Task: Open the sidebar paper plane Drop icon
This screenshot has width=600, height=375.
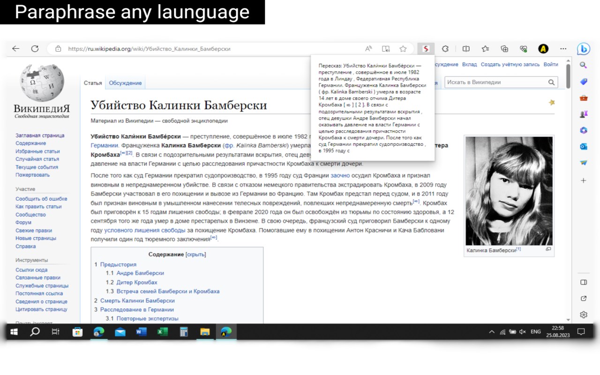Action: click(584, 163)
